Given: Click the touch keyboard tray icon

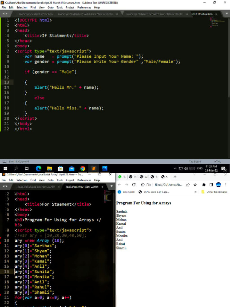Looking at the screenshot, I should (x=192, y=168).
